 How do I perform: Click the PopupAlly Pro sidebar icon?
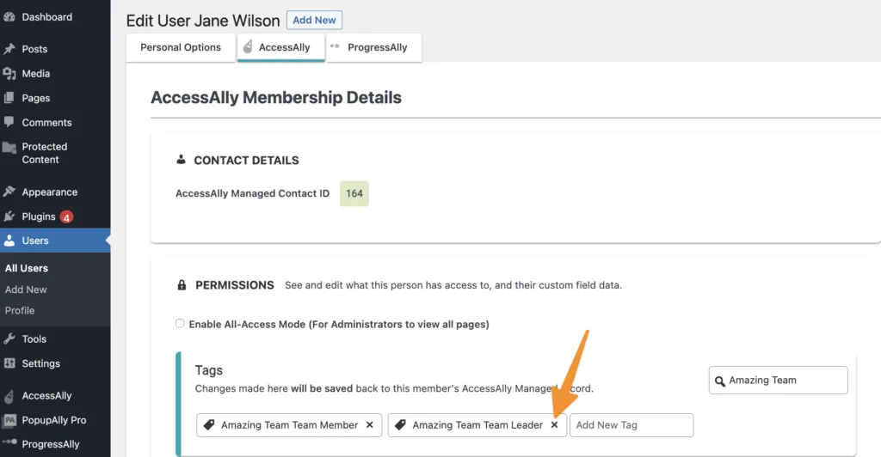(x=9, y=420)
